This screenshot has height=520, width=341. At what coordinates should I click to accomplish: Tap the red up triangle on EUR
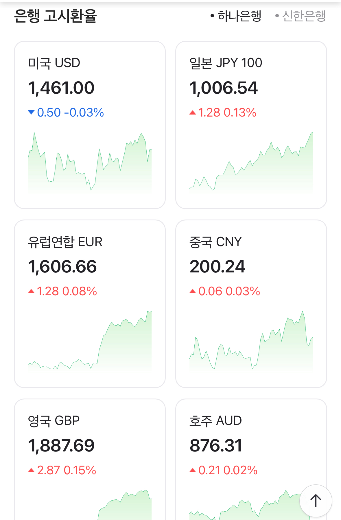coord(31,291)
